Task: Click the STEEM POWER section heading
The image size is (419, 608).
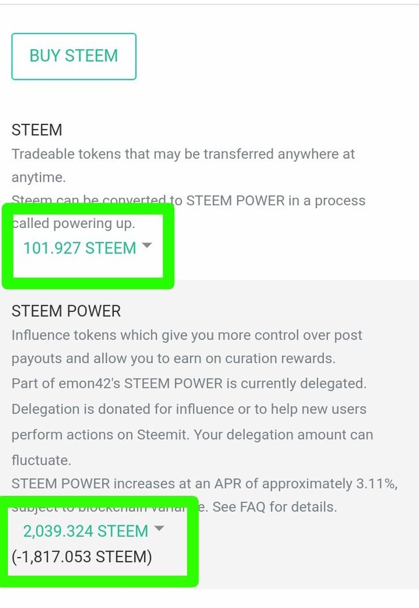Action: [66, 311]
